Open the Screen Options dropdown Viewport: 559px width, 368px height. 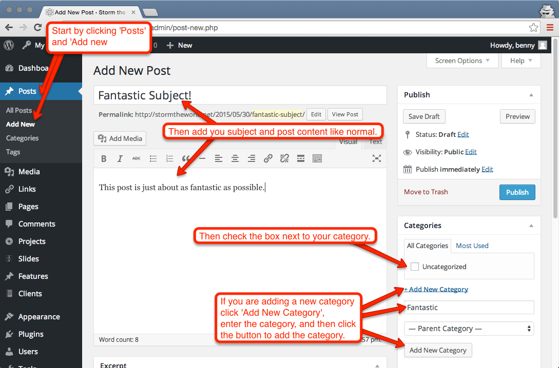tap(461, 60)
